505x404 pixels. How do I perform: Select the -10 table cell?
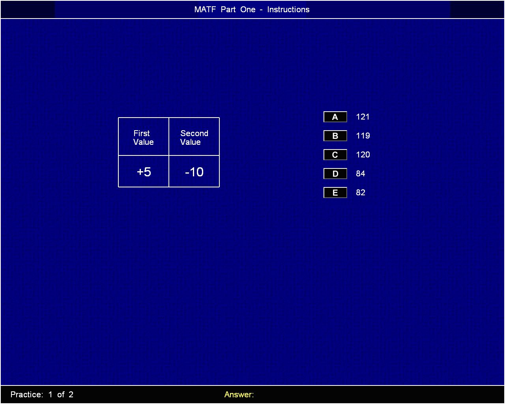point(194,172)
